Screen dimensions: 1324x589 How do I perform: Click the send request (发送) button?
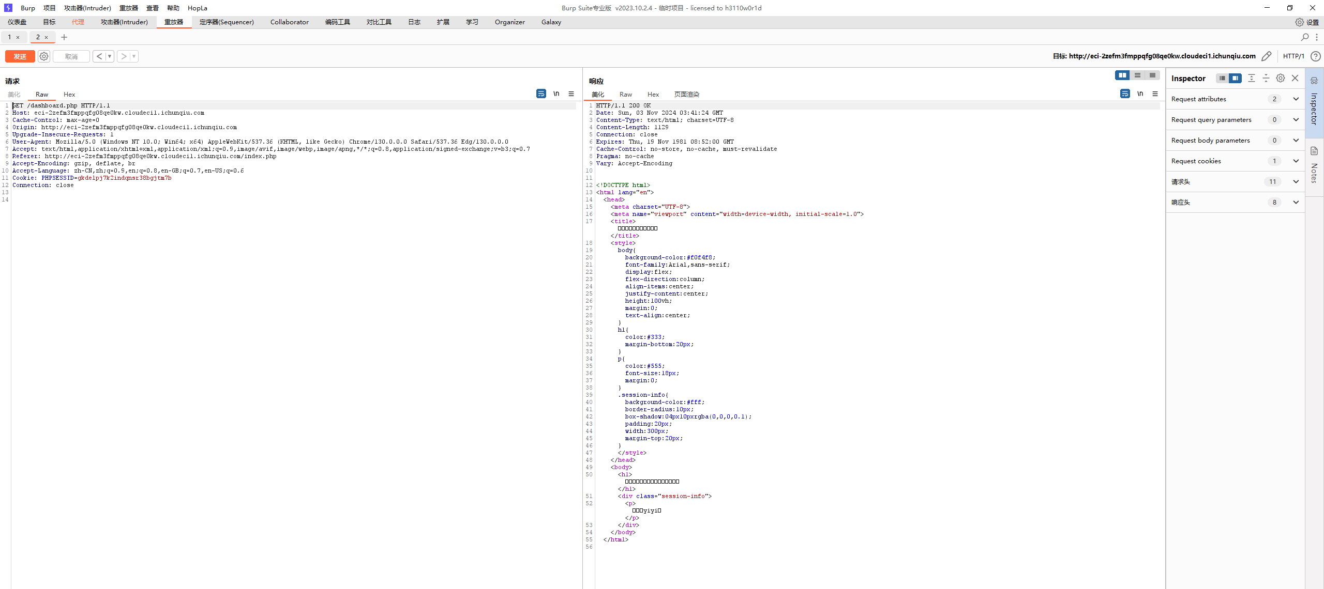click(x=20, y=56)
